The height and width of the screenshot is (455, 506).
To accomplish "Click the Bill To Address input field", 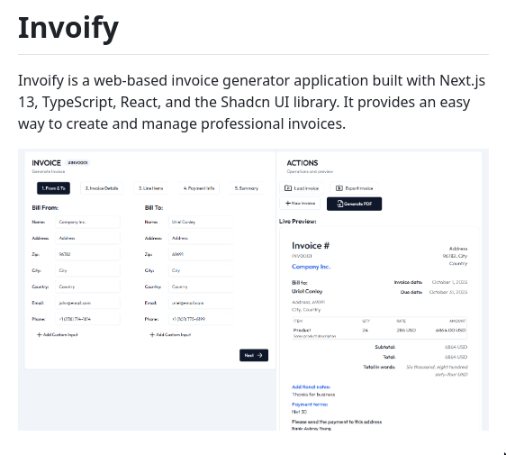I will pyautogui.click(x=201, y=238).
